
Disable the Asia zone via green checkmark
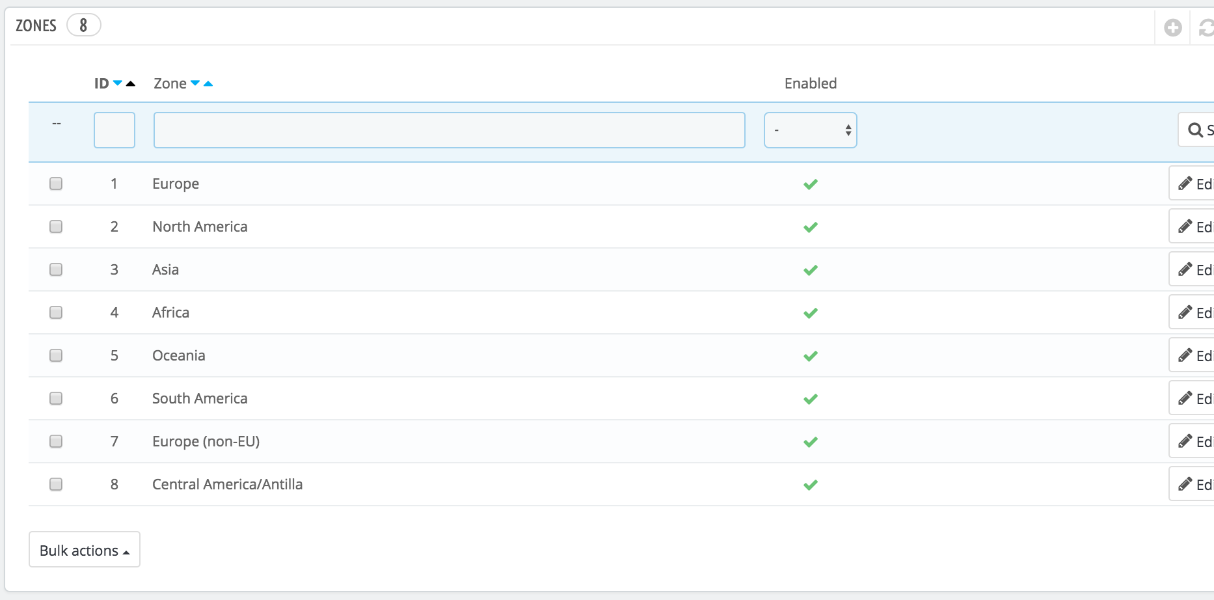click(x=810, y=270)
